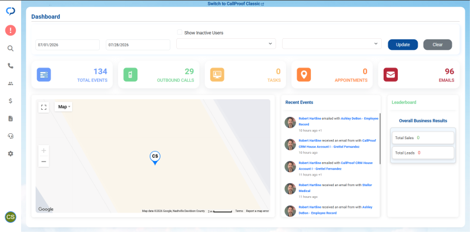Screen dimensions: 470x232
Task: Click the Leaderboard heading
Action: click(404, 102)
